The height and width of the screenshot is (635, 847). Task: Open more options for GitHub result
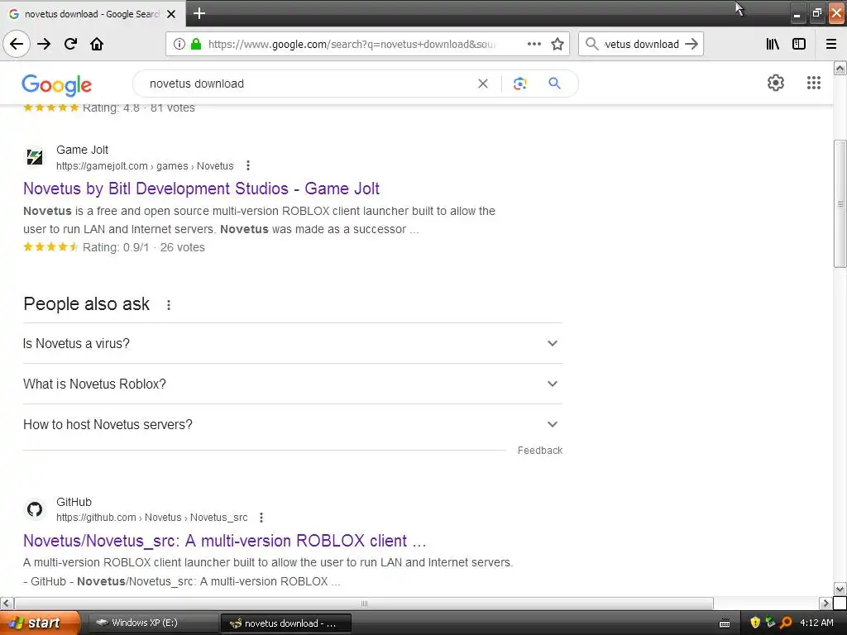click(261, 518)
